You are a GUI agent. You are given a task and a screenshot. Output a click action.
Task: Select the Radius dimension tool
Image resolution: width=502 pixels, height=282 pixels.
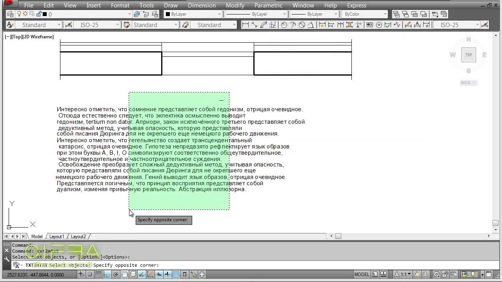284,25
